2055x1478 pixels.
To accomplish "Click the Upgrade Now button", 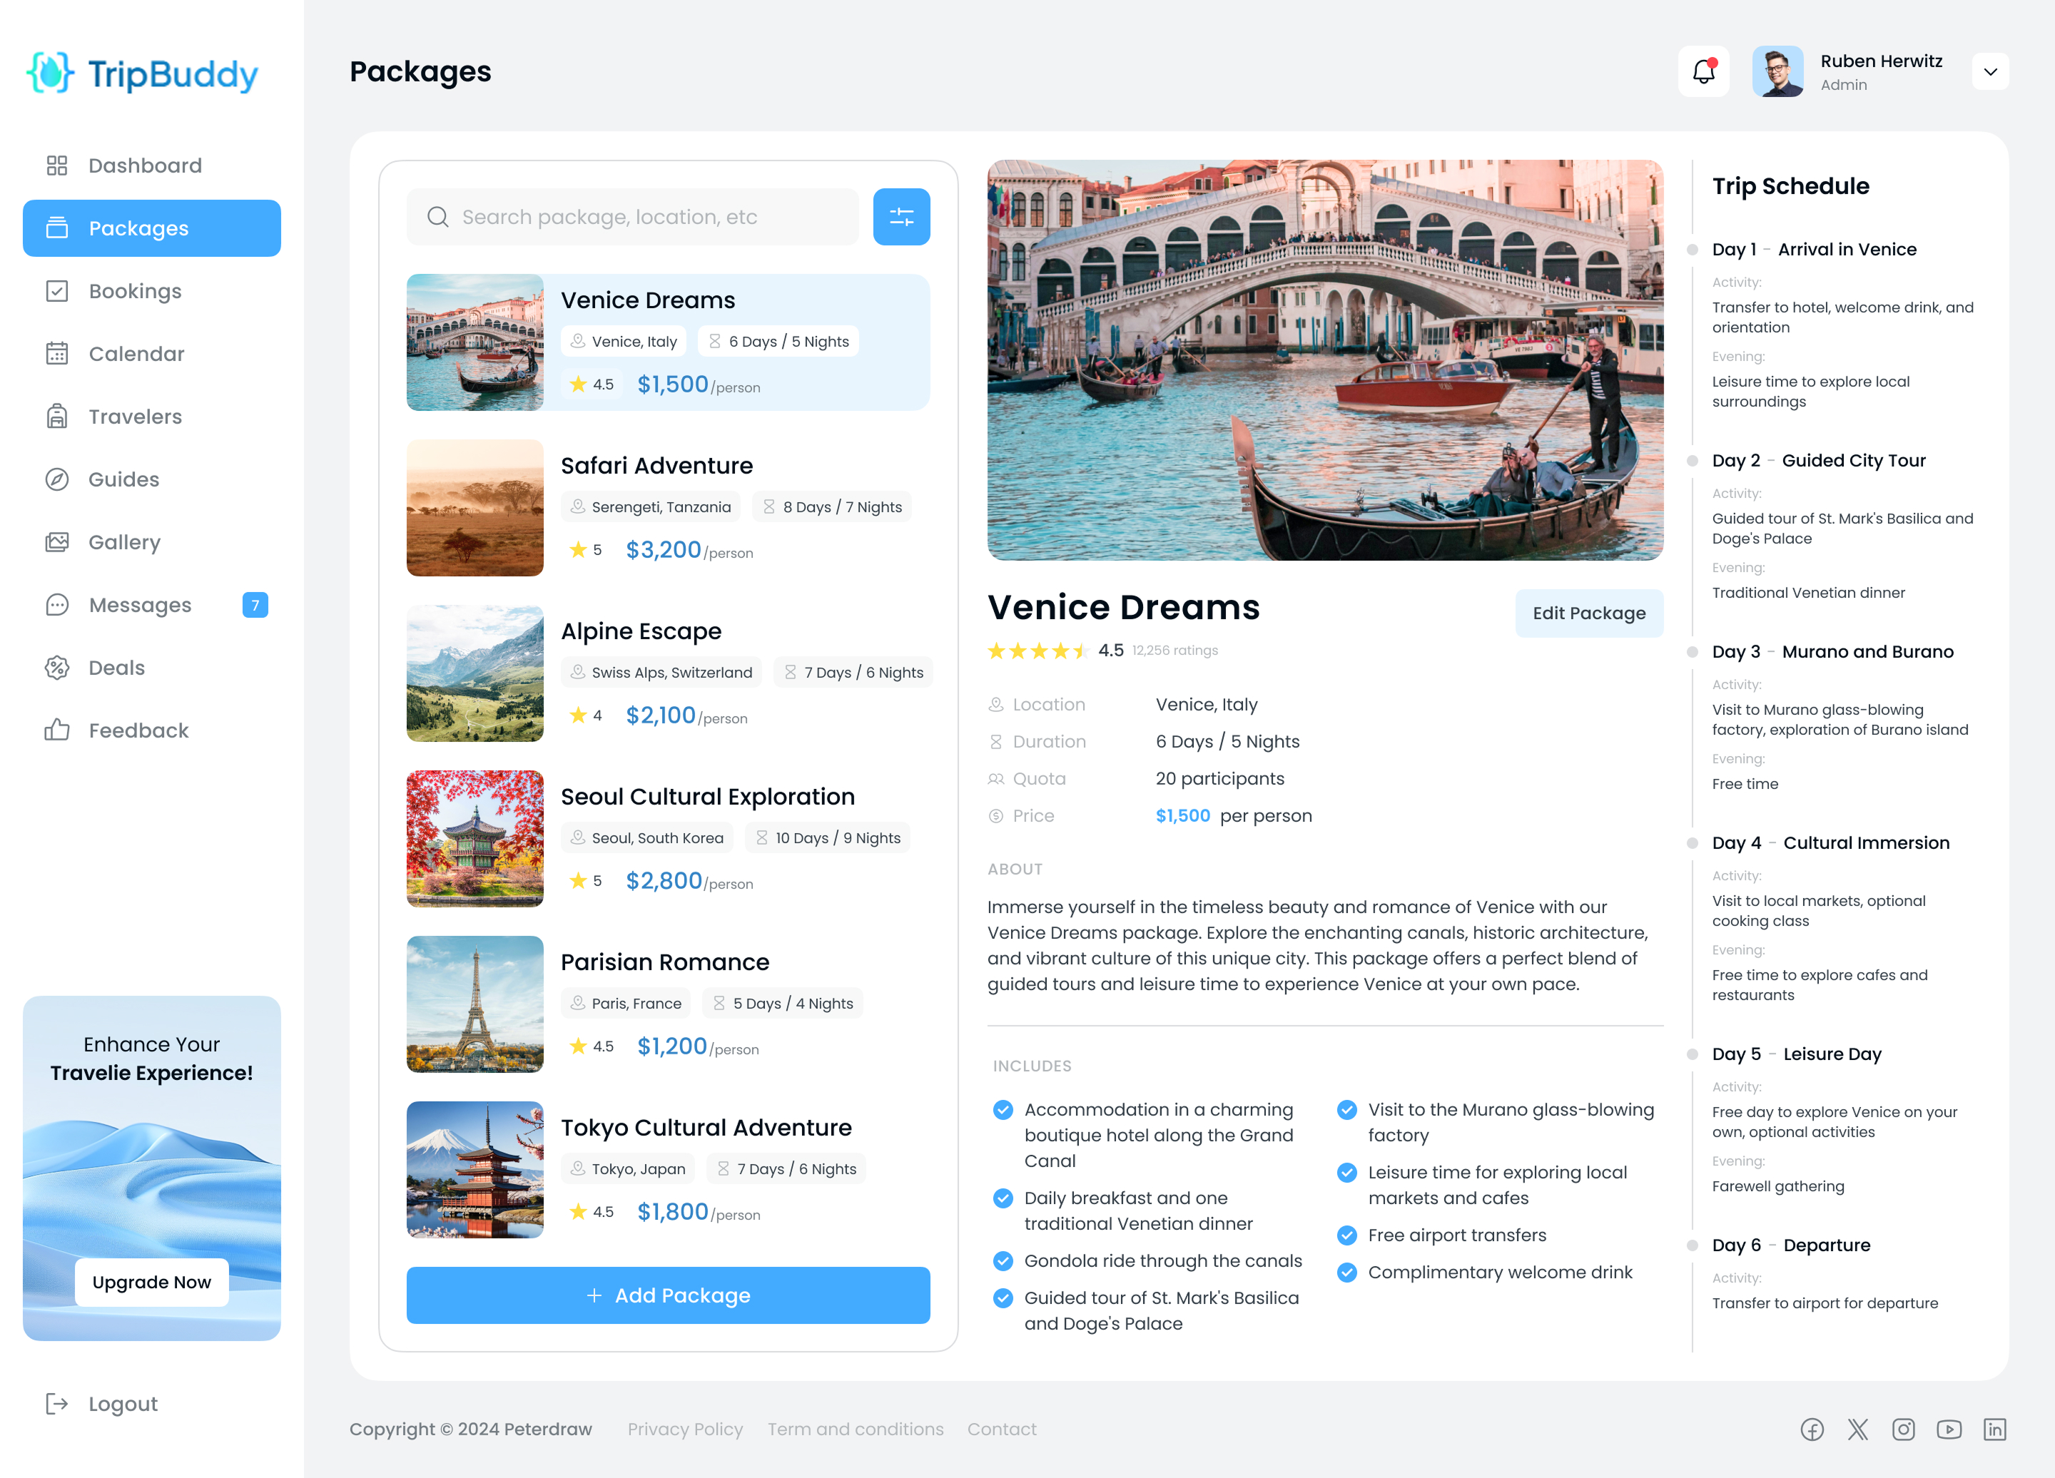I will (151, 1283).
